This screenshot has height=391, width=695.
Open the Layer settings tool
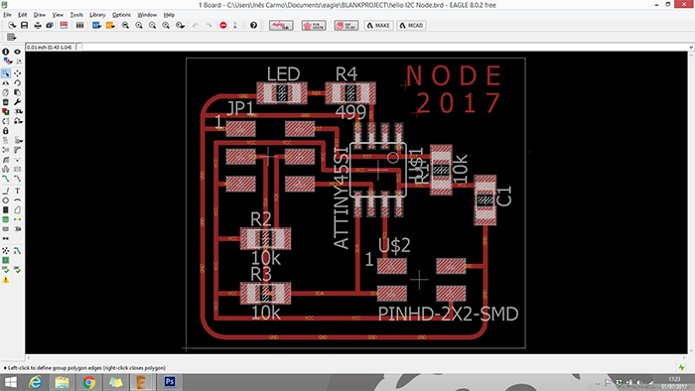(7, 62)
